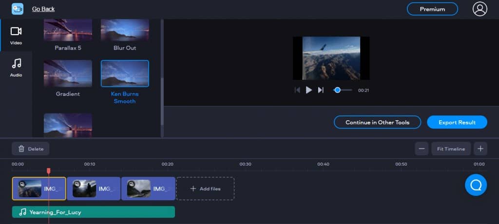
Task: Select the third IMG clip on timeline
Action: 148,188
